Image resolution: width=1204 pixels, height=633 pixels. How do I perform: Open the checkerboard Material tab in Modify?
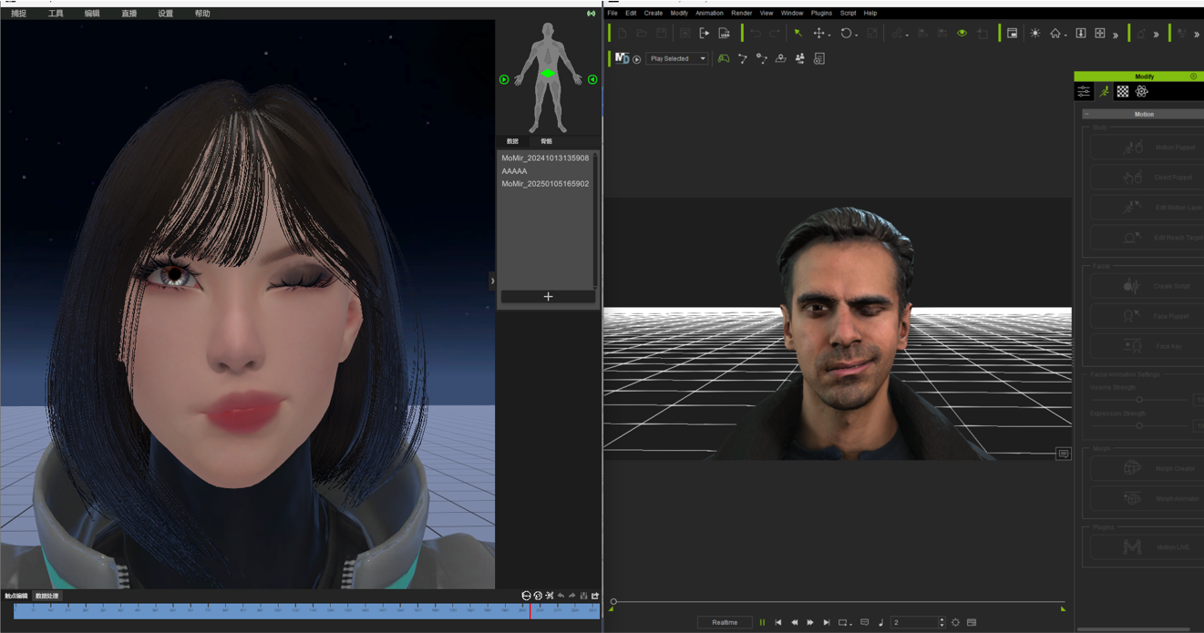tap(1123, 92)
